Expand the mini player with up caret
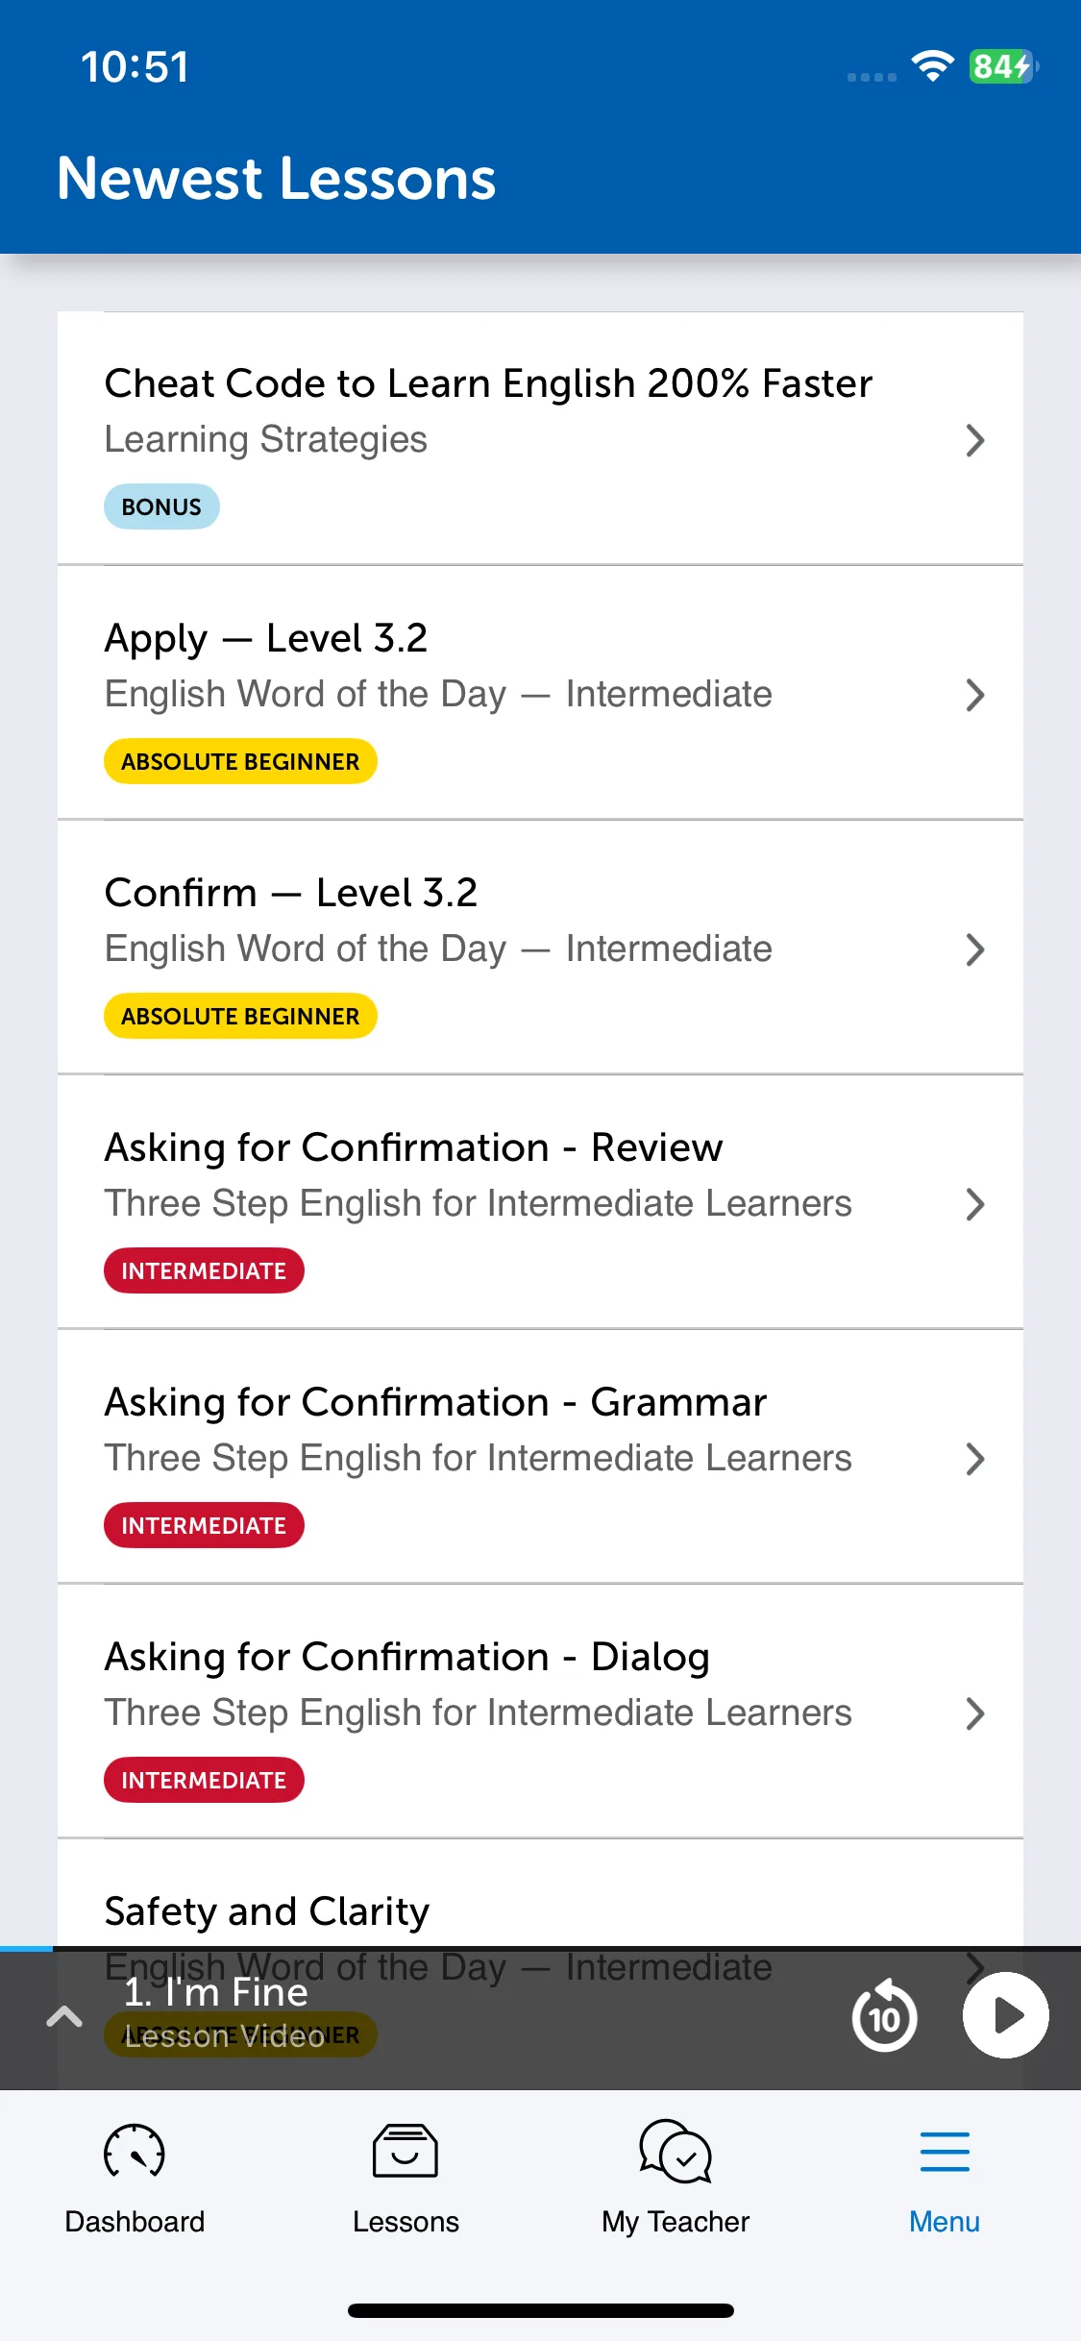The image size is (1081, 2341). [x=64, y=2015]
